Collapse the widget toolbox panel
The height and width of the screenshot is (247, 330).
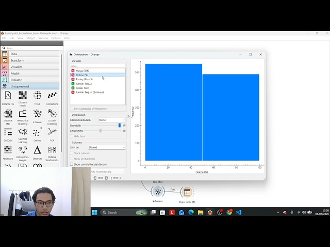tap(61, 43)
